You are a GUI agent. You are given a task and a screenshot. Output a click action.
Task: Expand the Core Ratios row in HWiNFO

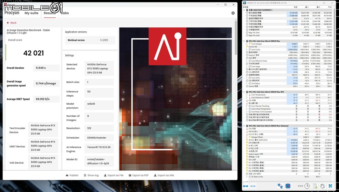247,83
